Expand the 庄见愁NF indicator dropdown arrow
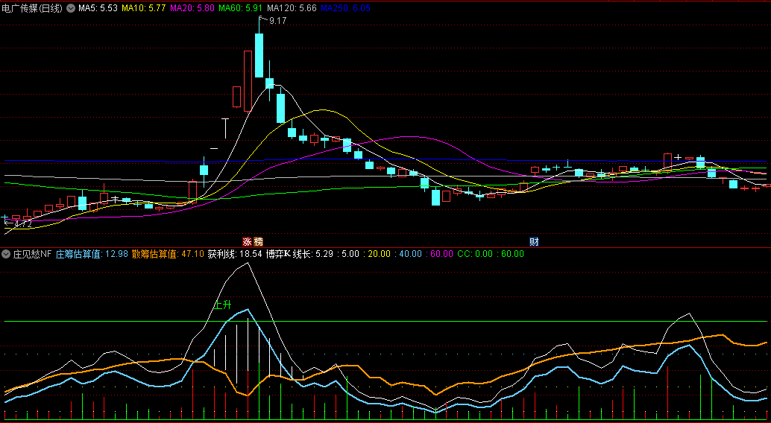 click(6, 254)
